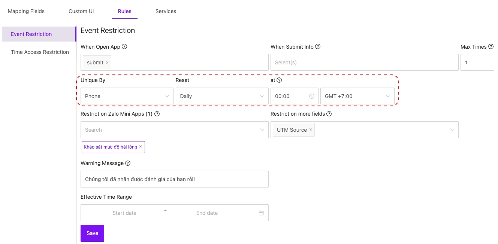Click the 00:00 time picker field
Image resolution: width=498 pixels, height=244 pixels.
click(x=290, y=96)
